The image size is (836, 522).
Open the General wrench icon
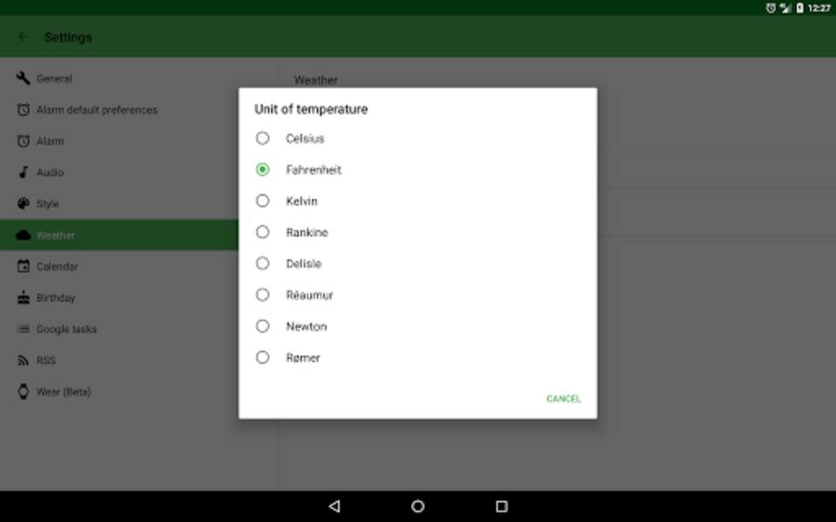click(x=23, y=78)
